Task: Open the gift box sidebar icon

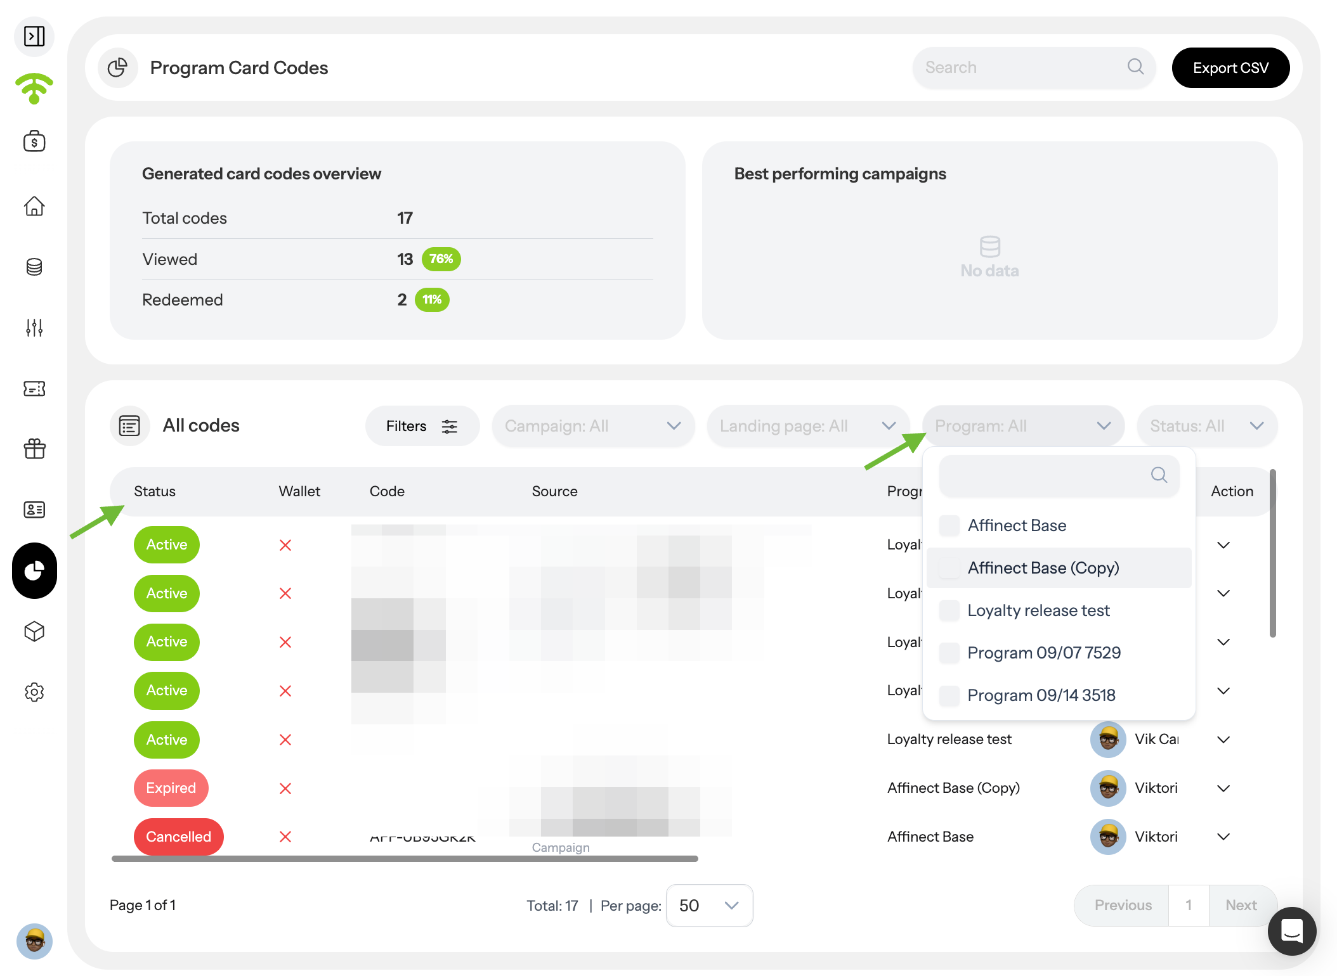Action: tap(34, 449)
